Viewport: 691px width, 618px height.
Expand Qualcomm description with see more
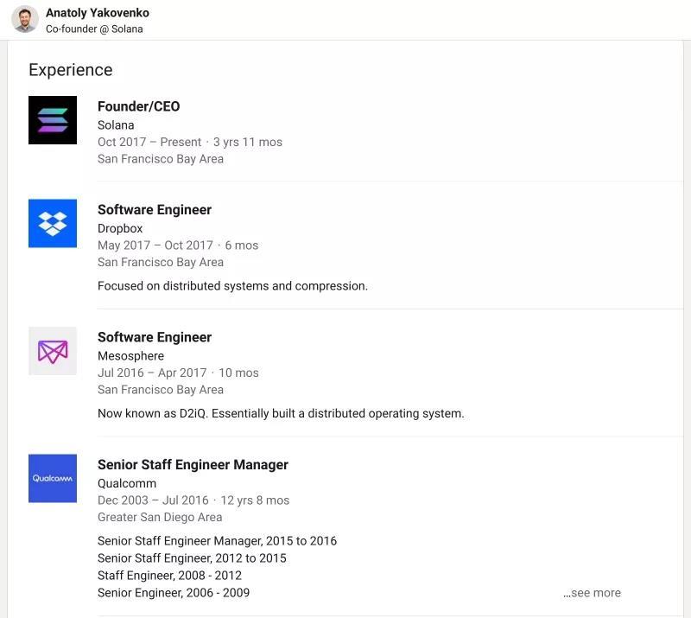[x=592, y=593]
